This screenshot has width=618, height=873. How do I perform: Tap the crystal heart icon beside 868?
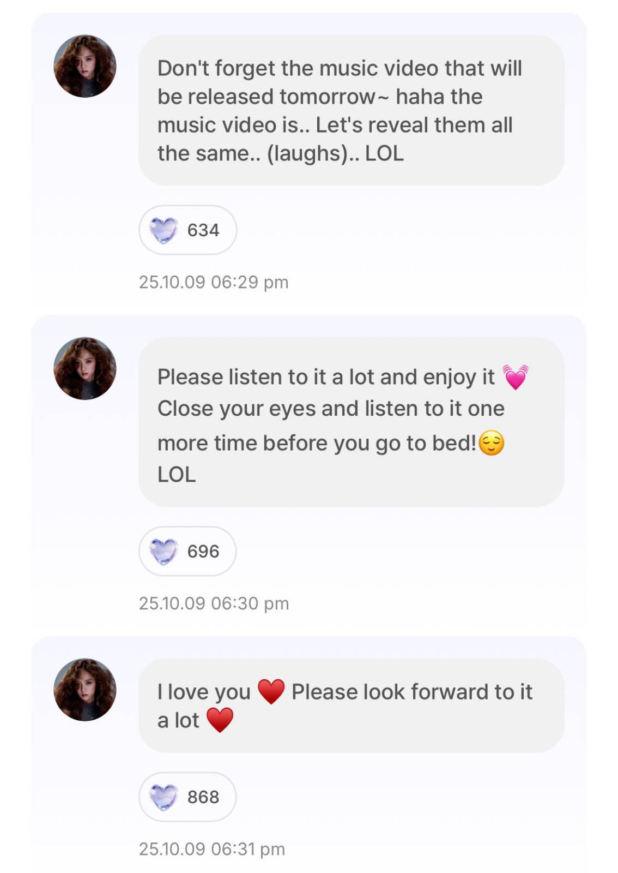163,797
